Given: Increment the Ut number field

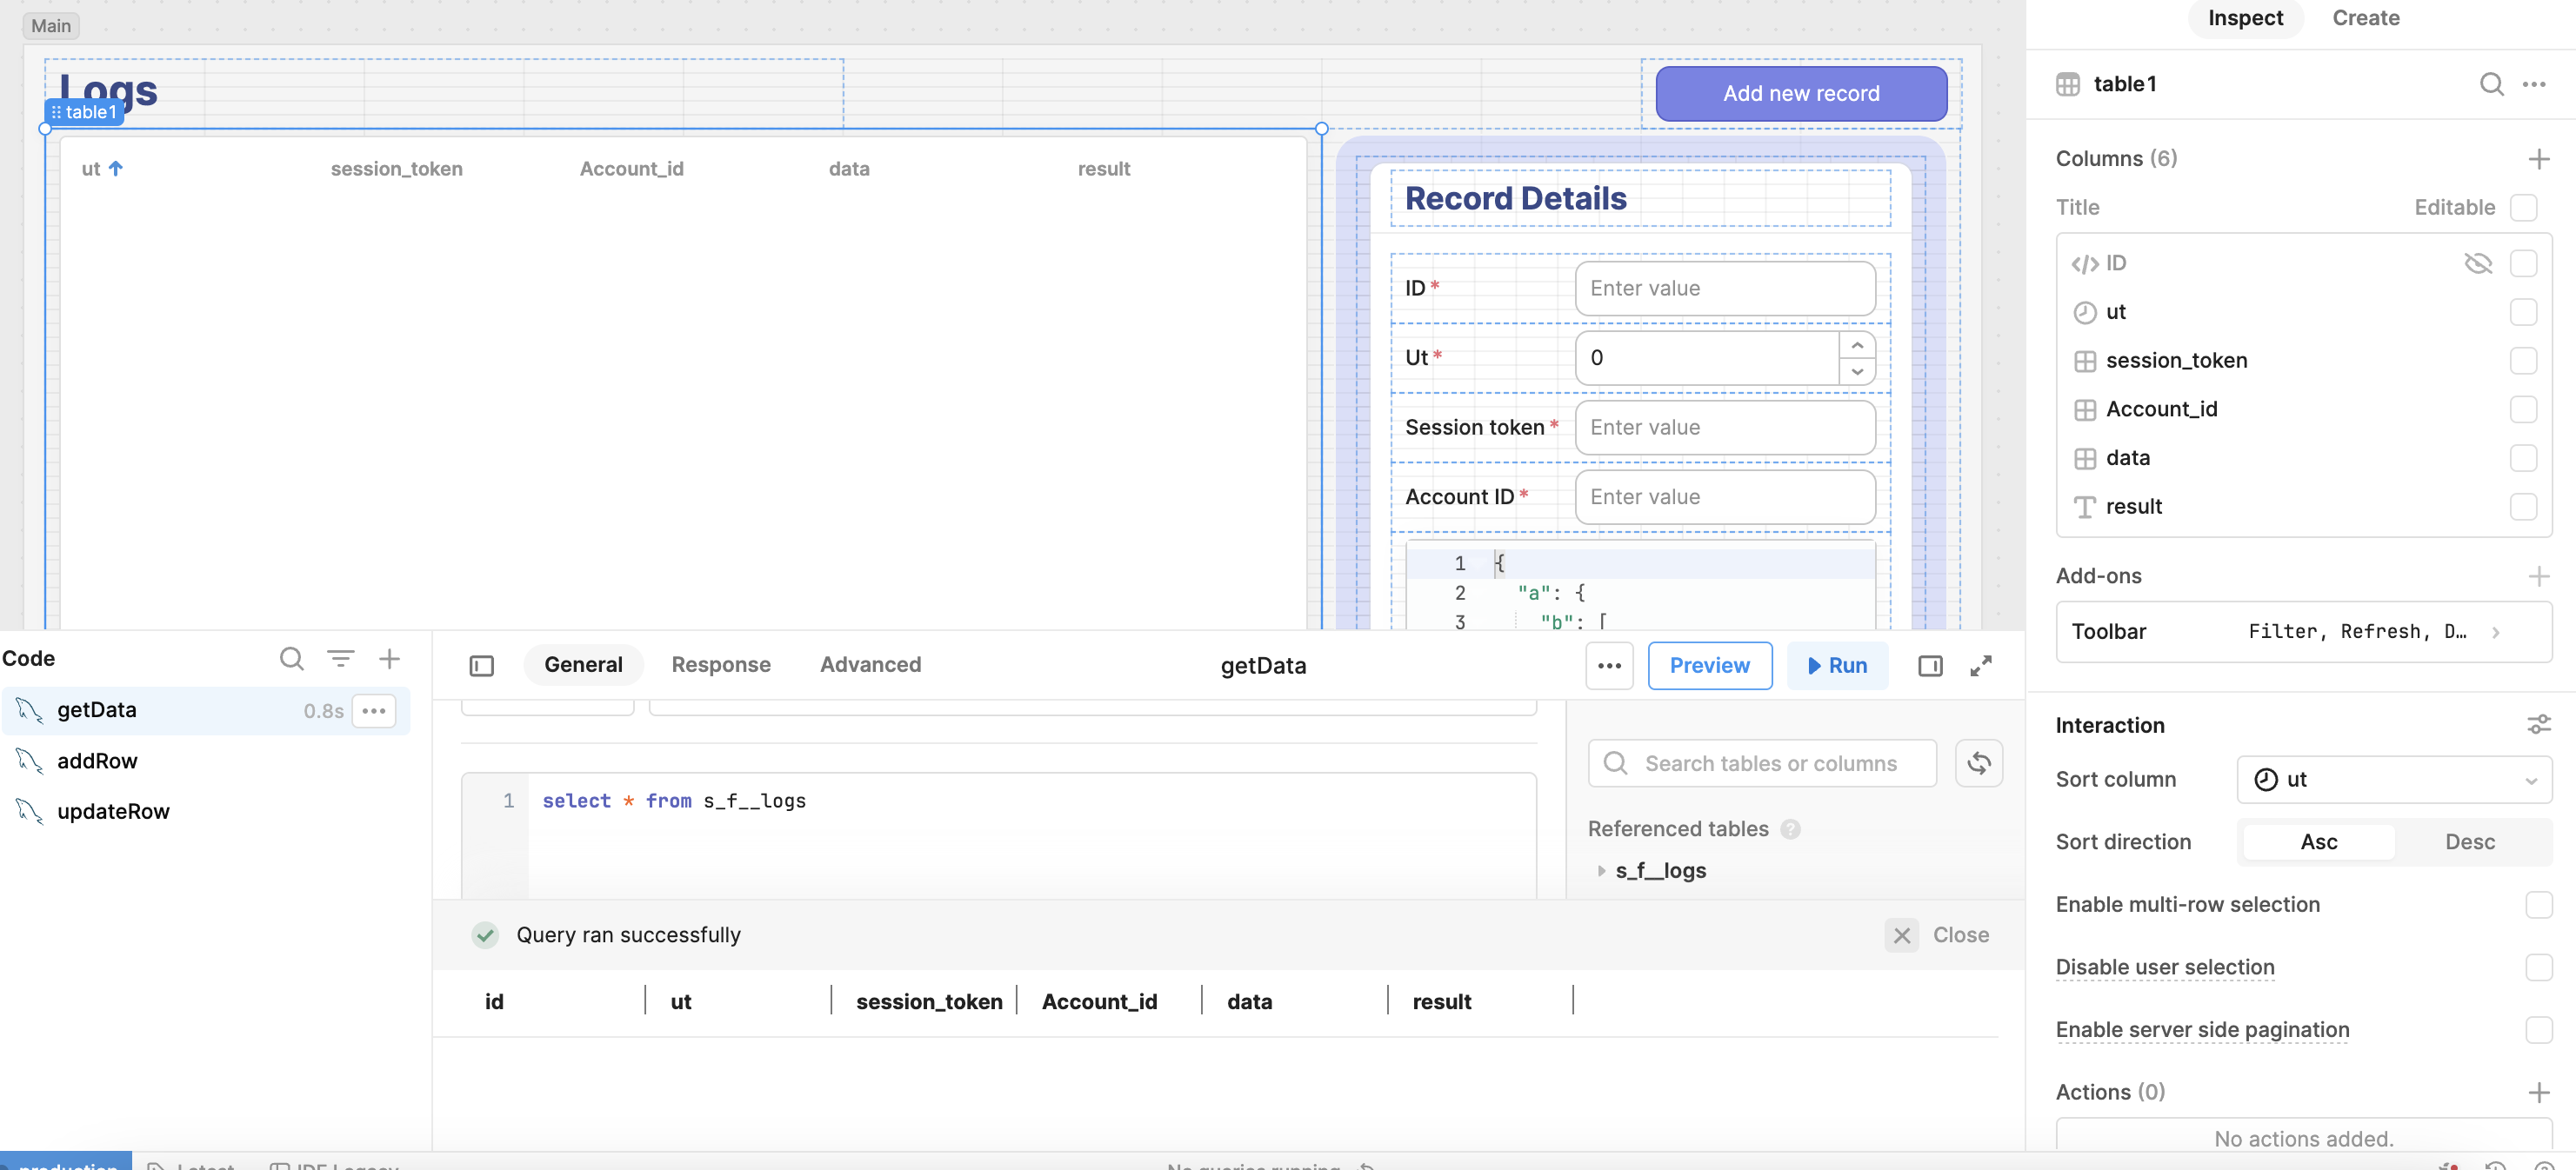Looking at the screenshot, I should [1857, 345].
